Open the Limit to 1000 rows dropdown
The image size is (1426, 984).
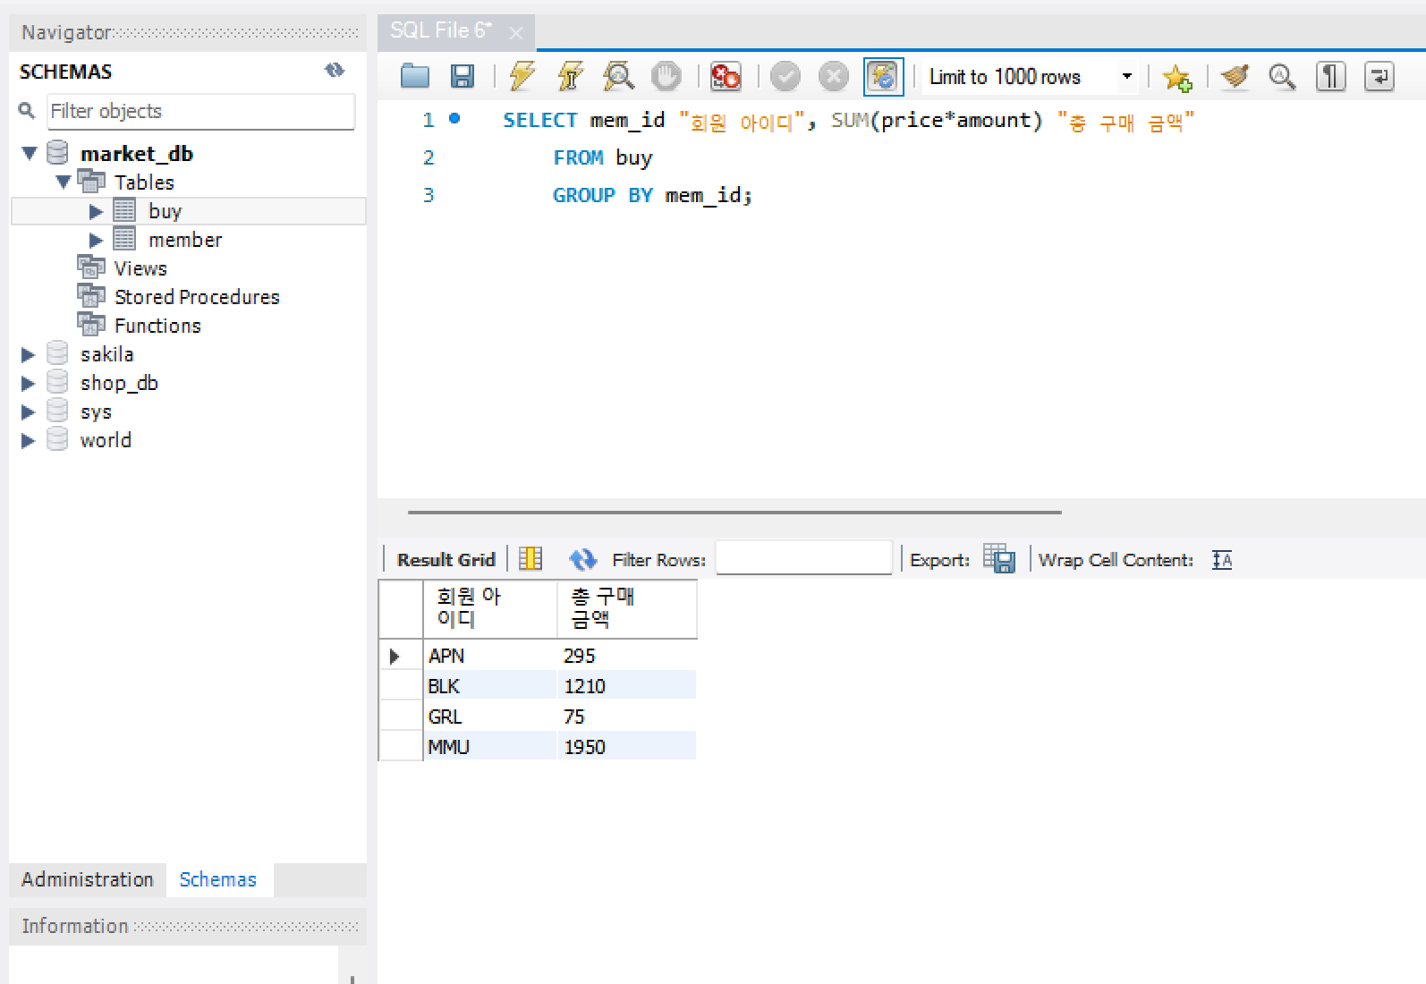(1031, 77)
